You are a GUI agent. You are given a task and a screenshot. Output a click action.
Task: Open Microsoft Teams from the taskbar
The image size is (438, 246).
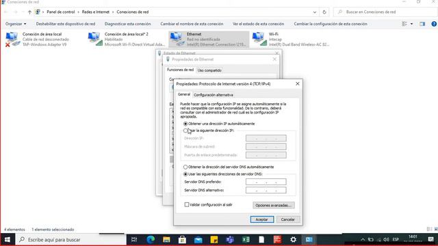coord(230,240)
